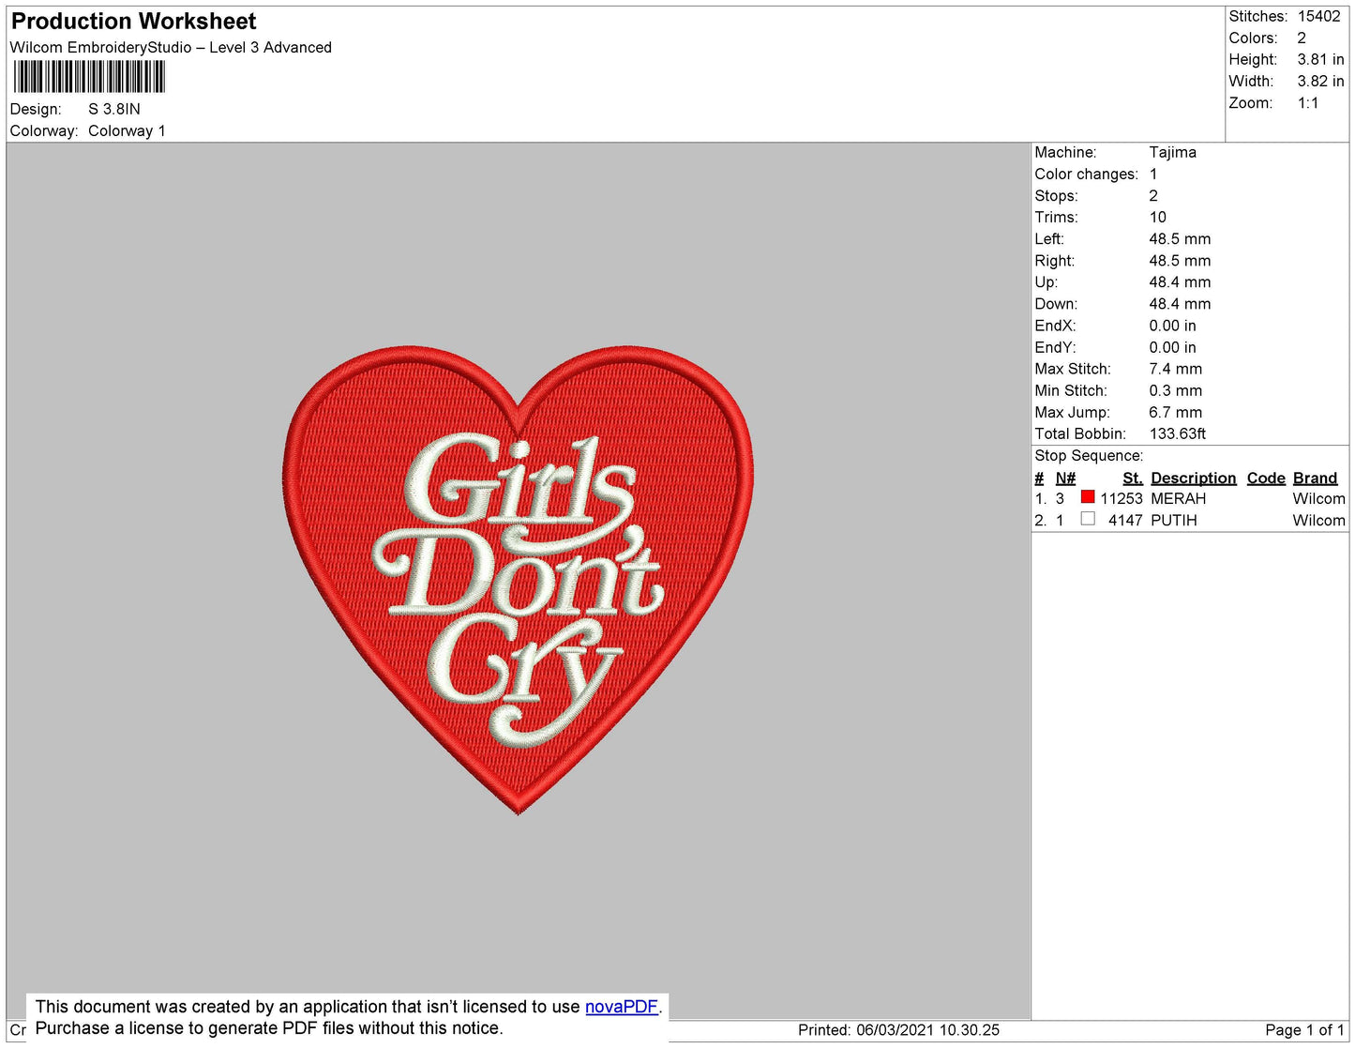Click the white PUTIH color swatch

click(1088, 519)
